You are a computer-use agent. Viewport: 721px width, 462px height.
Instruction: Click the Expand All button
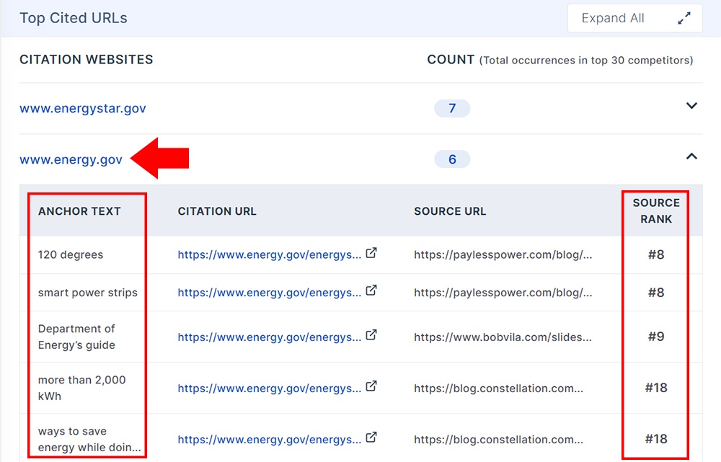click(634, 18)
